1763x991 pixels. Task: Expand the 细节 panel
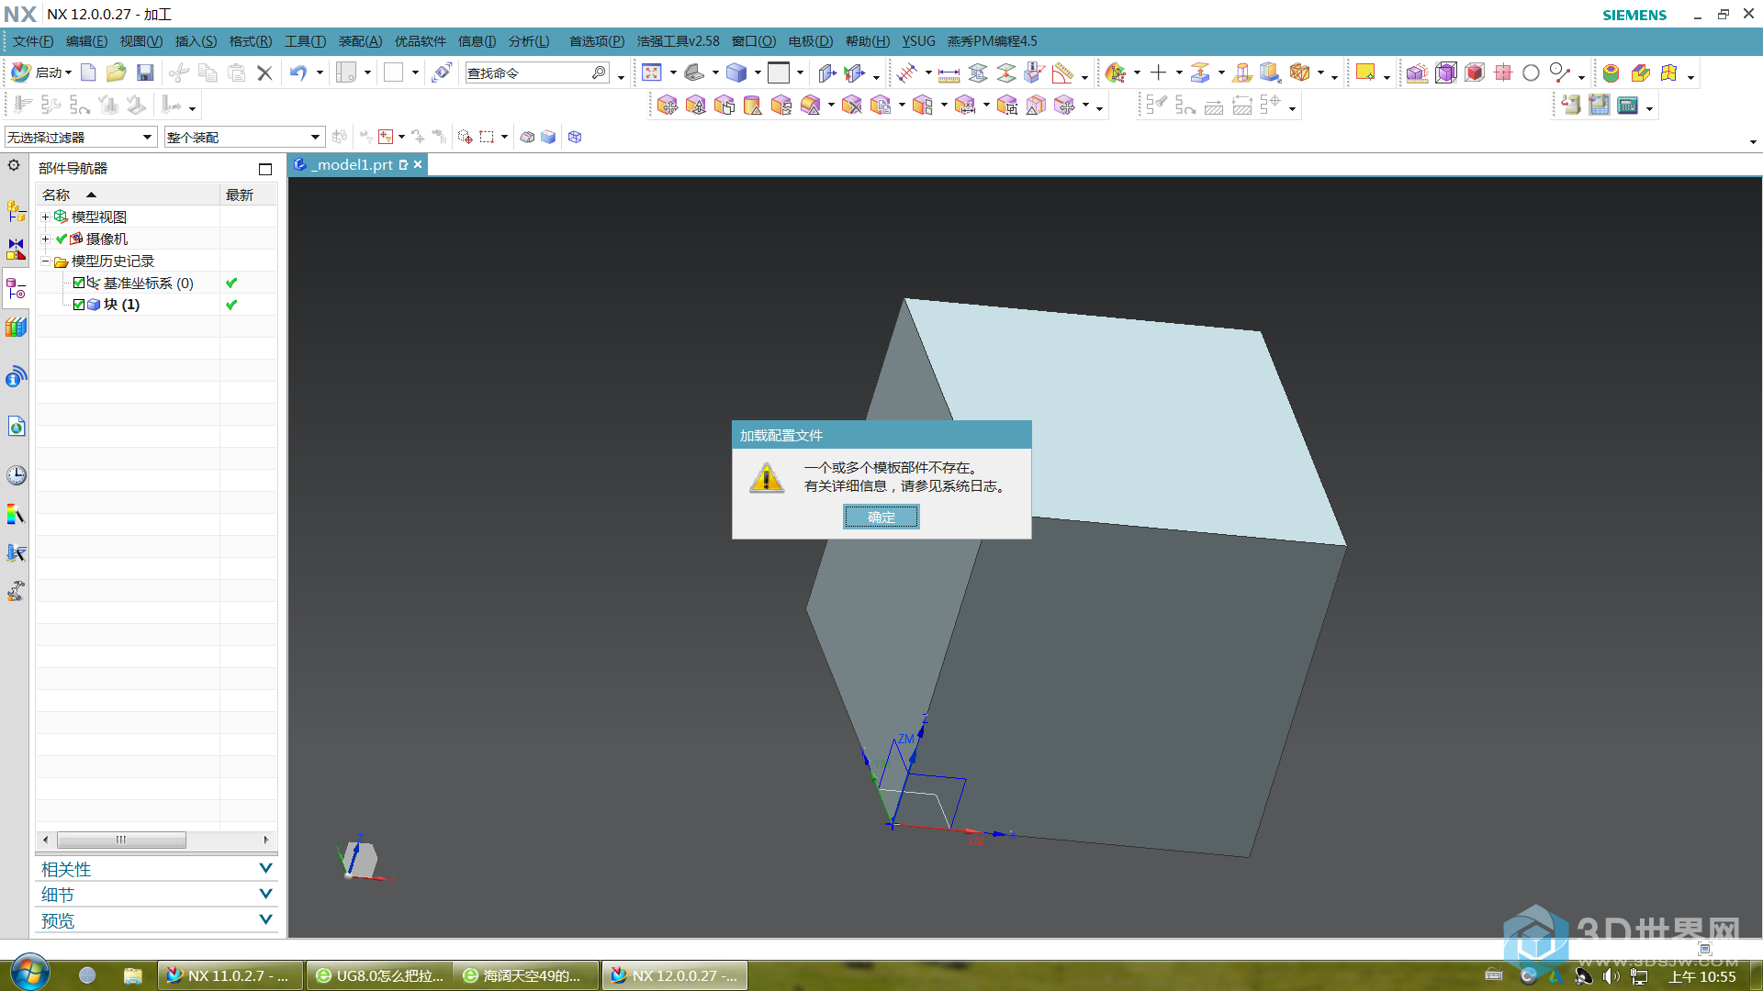click(156, 894)
